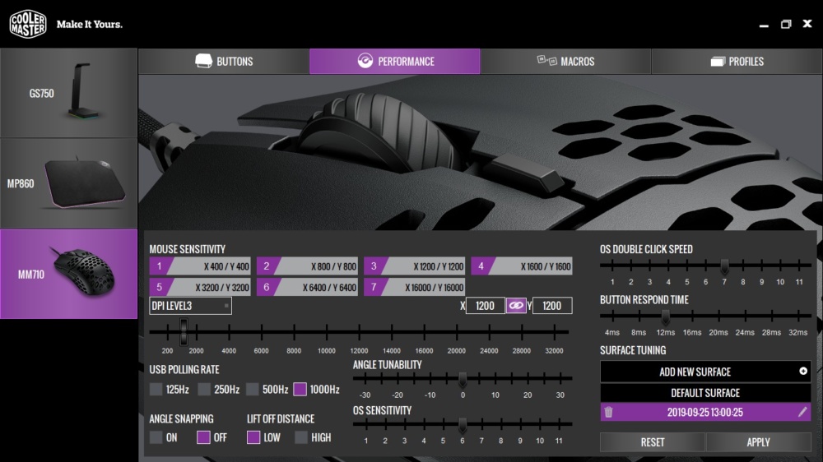Open the Buttons tab
The image size is (823, 462).
pyautogui.click(x=224, y=62)
